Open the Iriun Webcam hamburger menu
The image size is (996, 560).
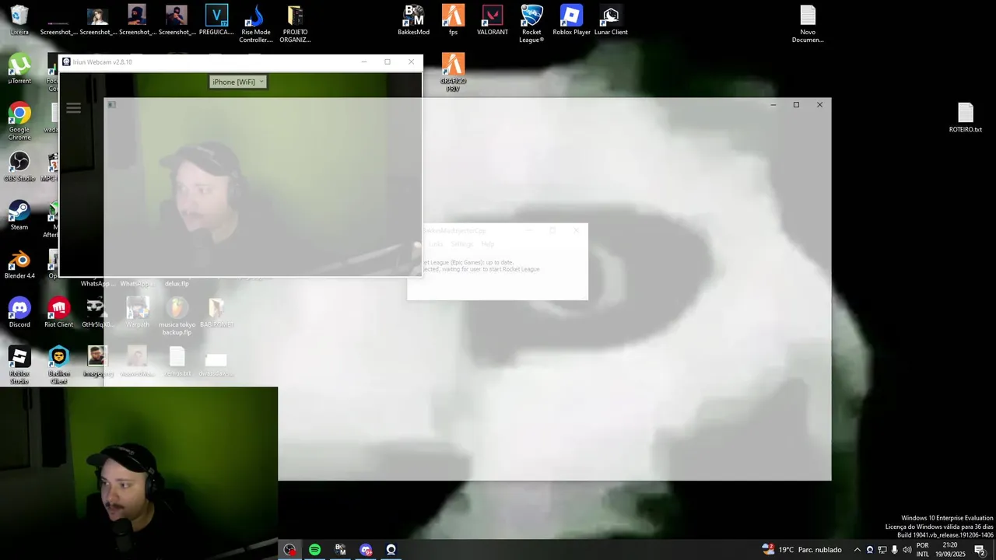coord(73,108)
